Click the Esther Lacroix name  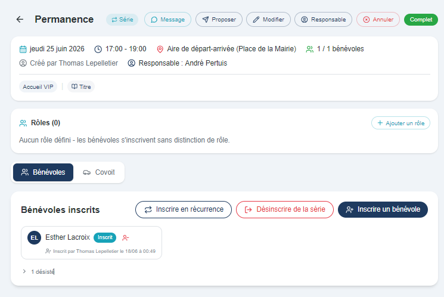coord(67,237)
